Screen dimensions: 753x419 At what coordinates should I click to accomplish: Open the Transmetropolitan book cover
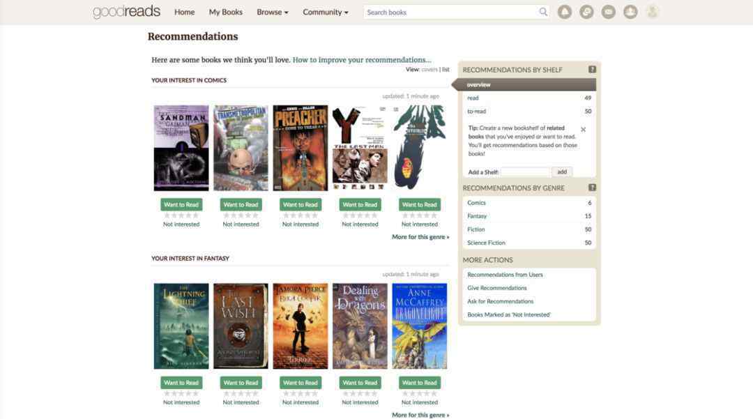pyautogui.click(x=241, y=148)
